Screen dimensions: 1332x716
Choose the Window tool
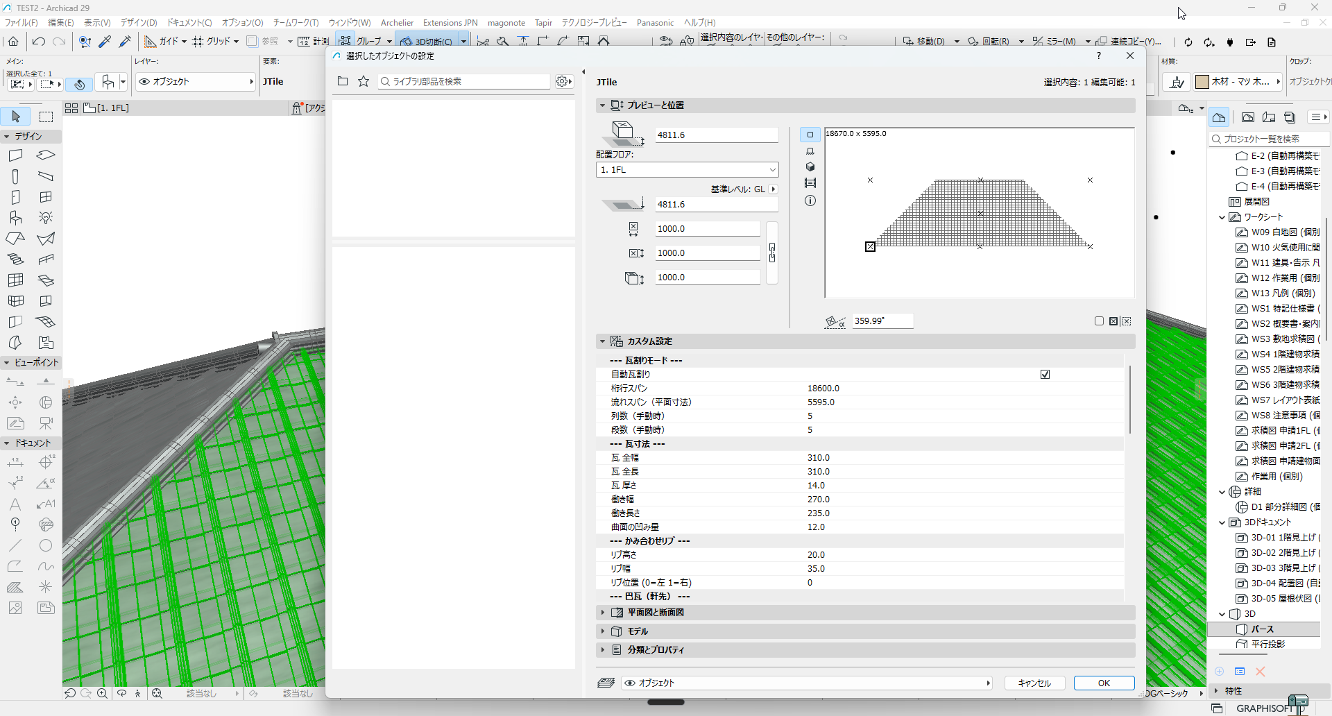(46, 197)
